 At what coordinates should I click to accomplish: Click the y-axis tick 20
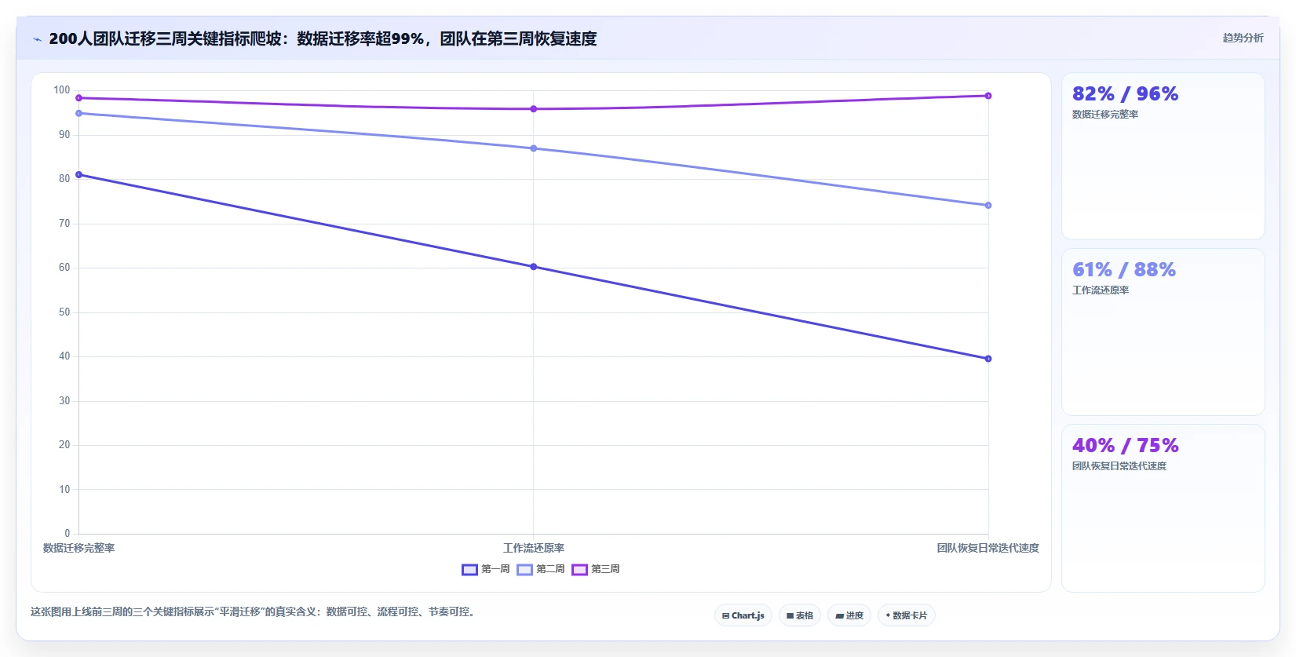[x=64, y=445]
